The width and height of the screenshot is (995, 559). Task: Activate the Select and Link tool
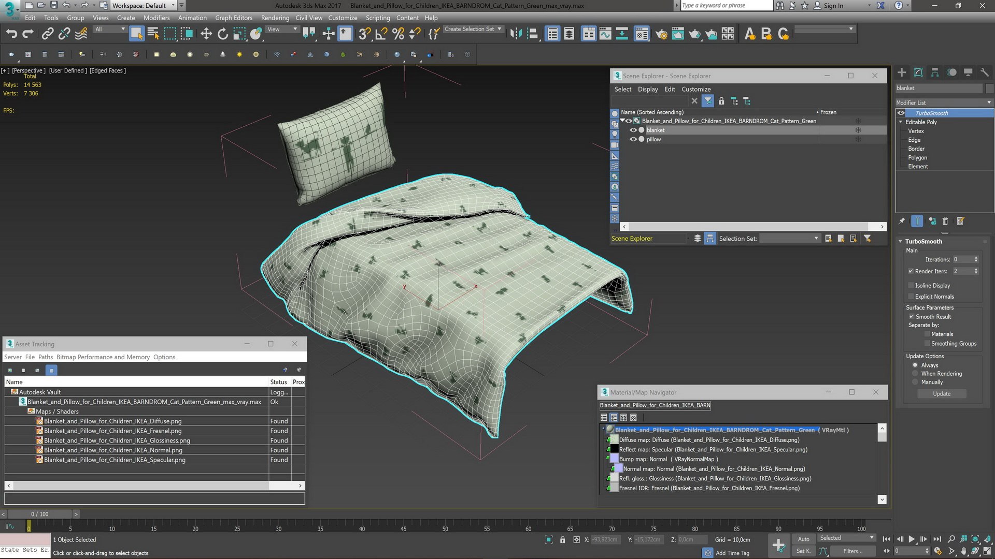coord(48,34)
